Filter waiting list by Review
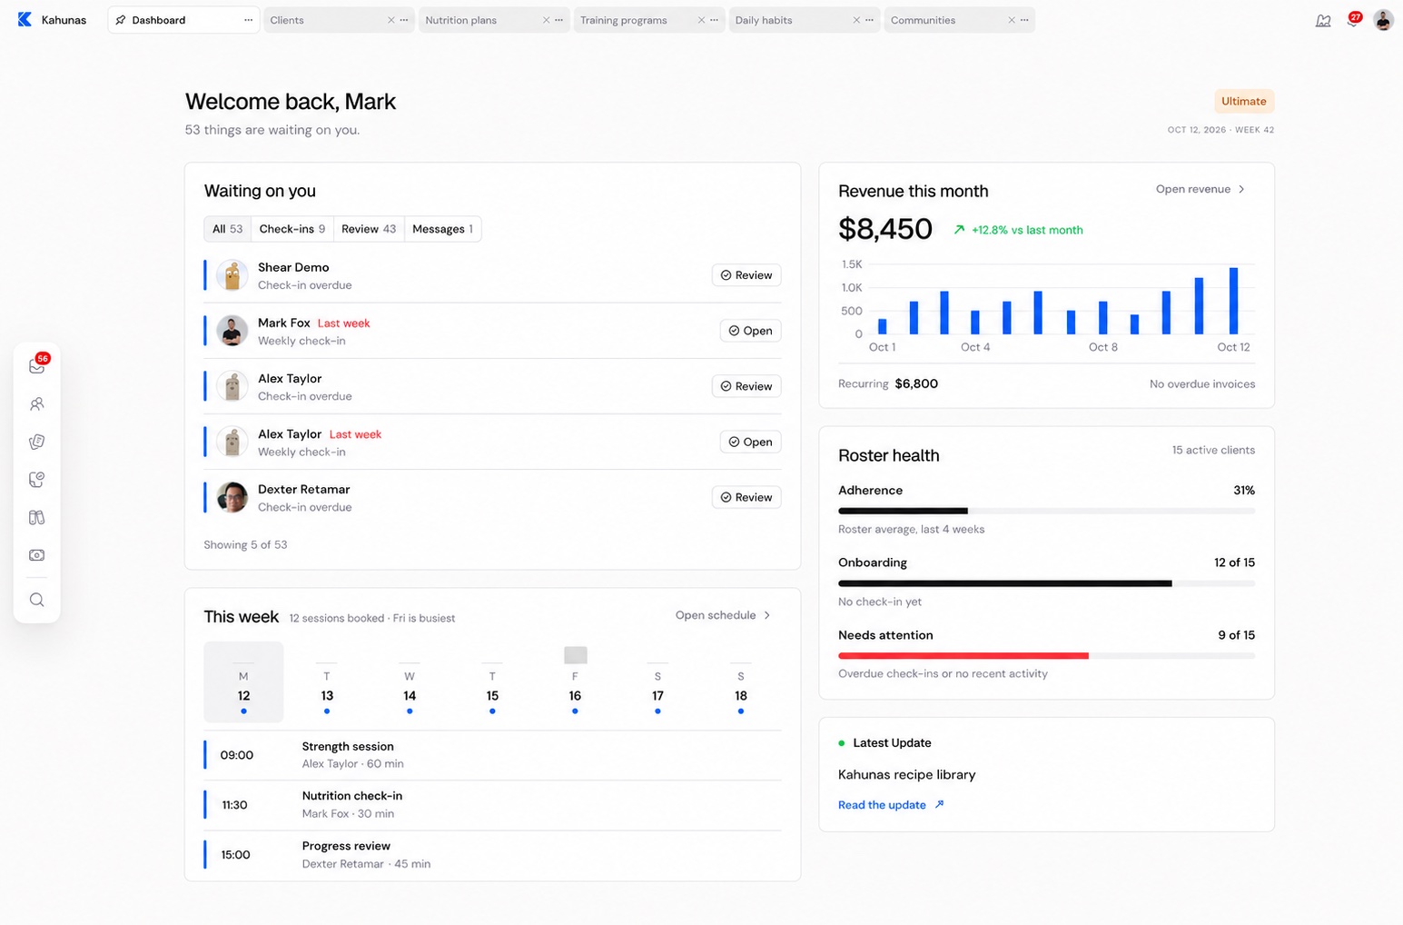Screen dimensions: 1403x925 [x=369, y=229]
